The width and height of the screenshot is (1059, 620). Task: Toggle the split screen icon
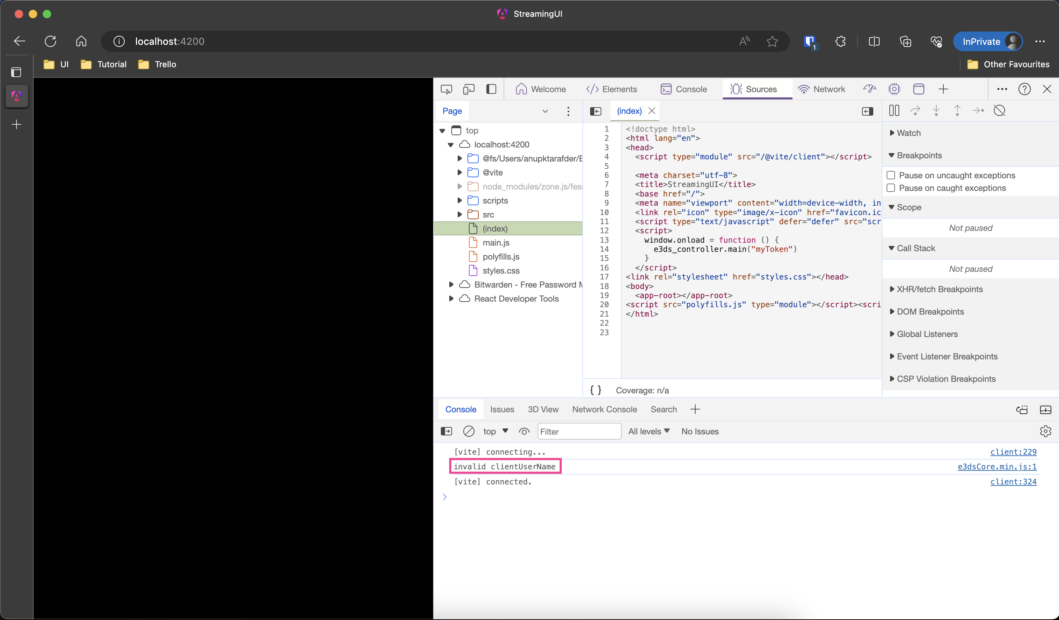pyautogui.click(x=874, y=41)
